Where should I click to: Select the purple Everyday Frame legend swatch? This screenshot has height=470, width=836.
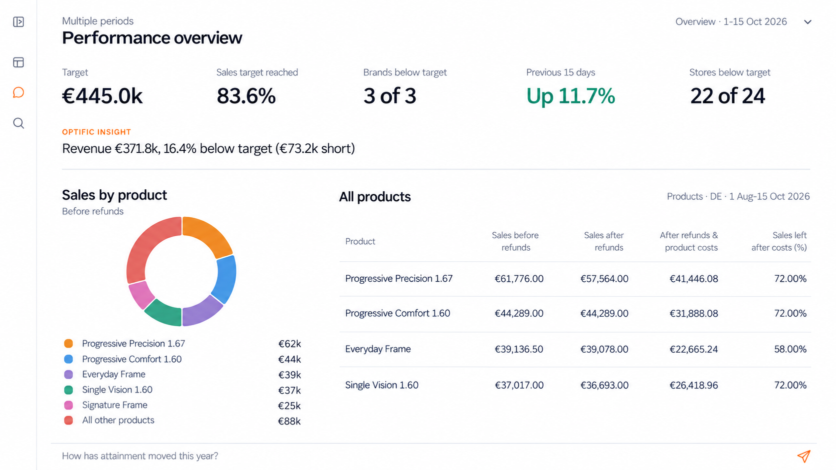point(68,375)
